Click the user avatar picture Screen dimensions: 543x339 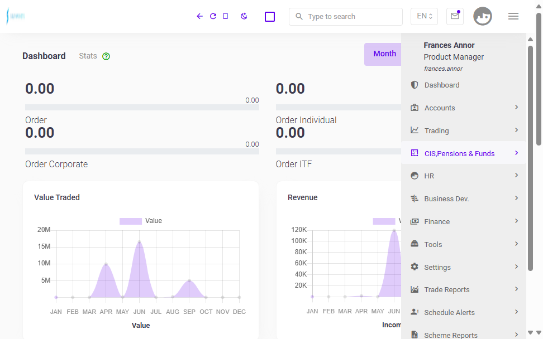point(483,16)
